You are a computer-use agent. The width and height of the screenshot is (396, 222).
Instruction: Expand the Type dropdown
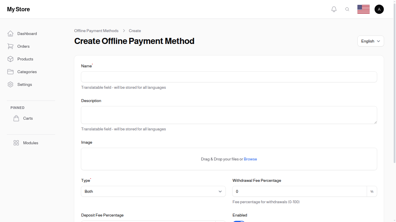click(x=153, y=191)
